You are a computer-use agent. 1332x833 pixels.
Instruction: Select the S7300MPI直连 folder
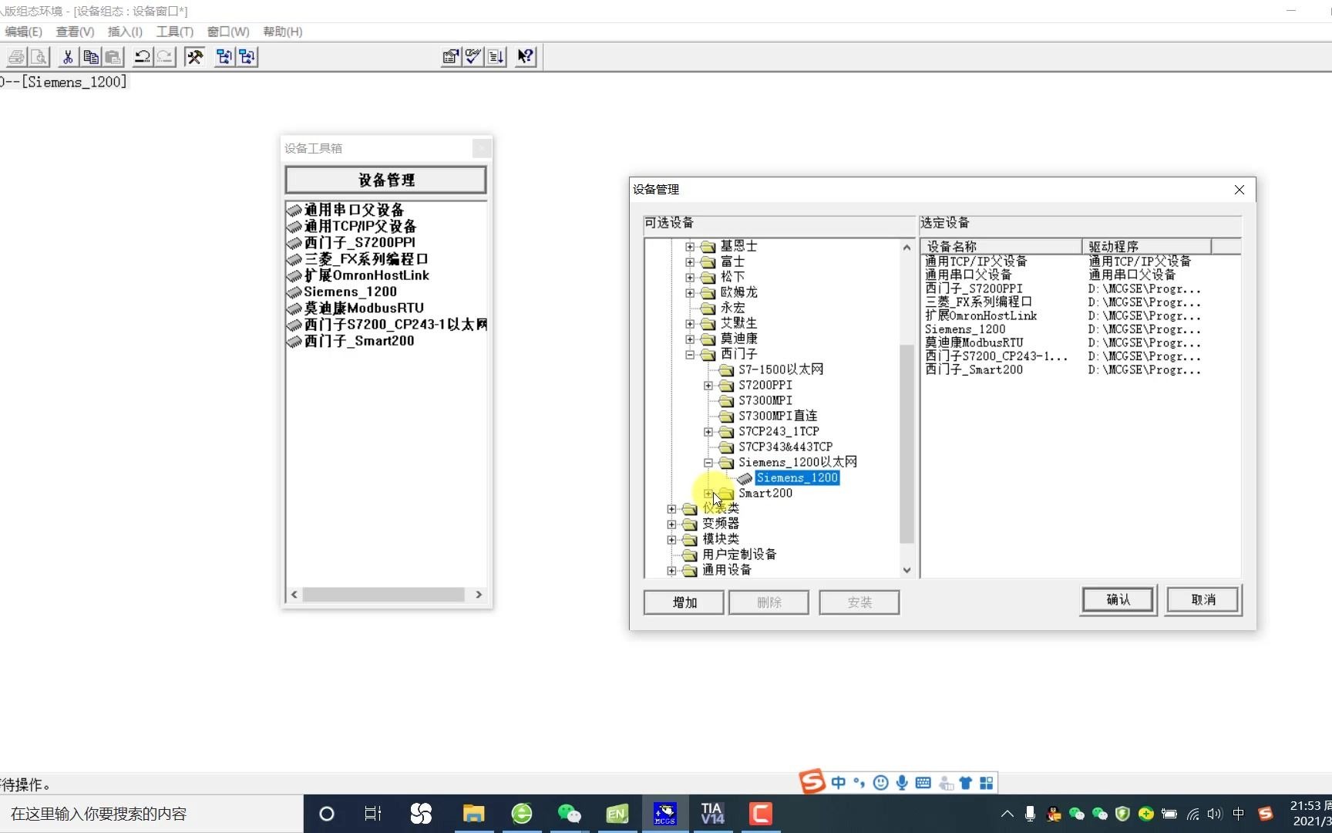[778, 416]
